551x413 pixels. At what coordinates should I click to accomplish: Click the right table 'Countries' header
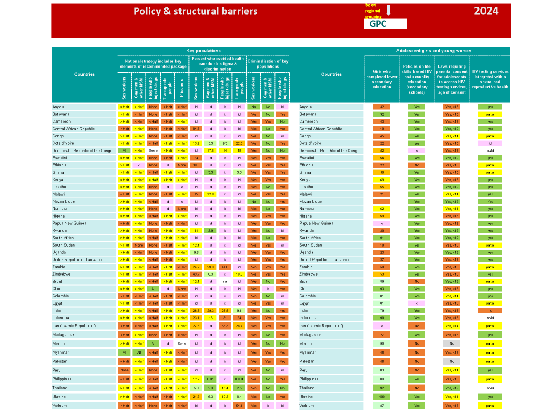331,74
